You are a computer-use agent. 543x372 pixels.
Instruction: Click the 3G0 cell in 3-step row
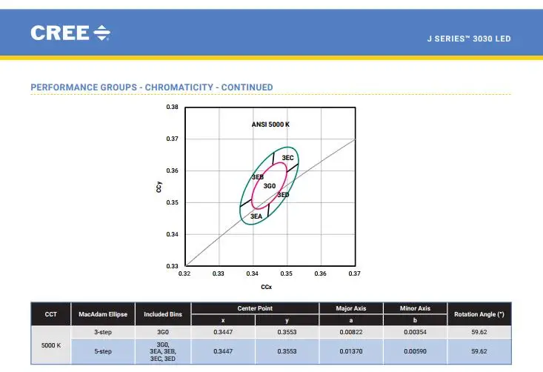click(163, 332)
